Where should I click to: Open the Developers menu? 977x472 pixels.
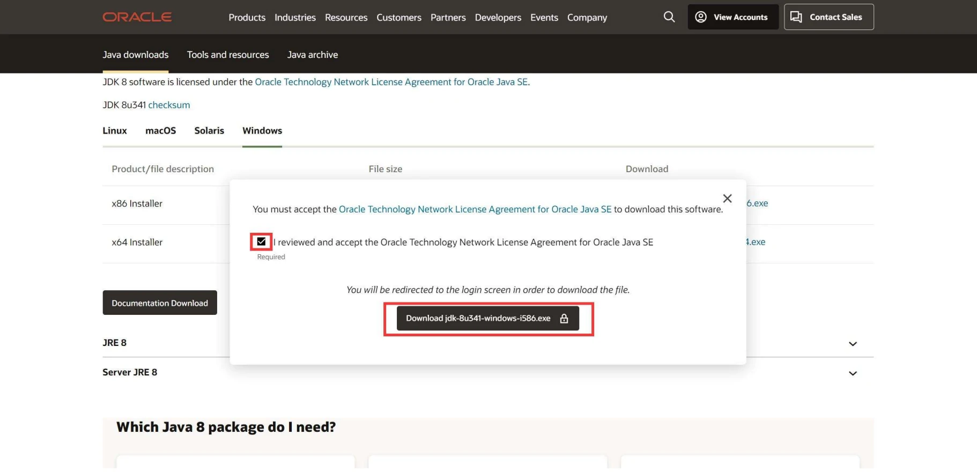[498, 18]
